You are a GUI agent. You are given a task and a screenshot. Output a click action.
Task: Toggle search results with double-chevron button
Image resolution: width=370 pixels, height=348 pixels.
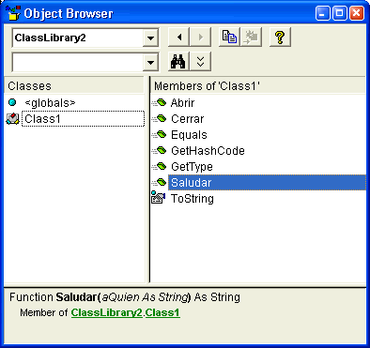(x=201, y=61)
